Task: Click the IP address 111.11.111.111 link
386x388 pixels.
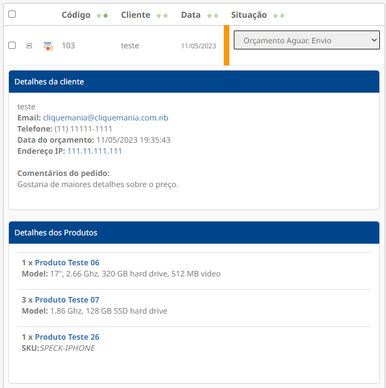Action: (94, 151)
